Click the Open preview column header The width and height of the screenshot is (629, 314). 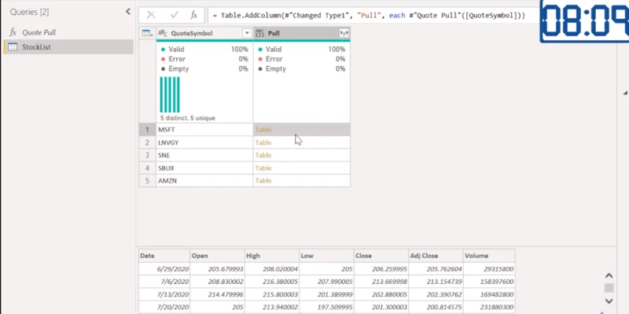[217, 256]
